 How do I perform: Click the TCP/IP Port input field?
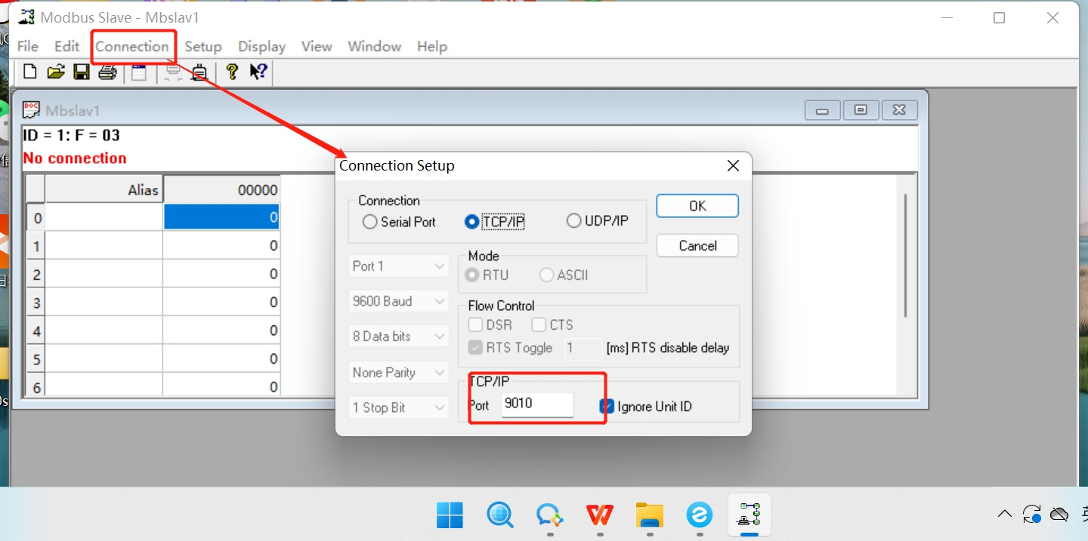pos(537,404)
